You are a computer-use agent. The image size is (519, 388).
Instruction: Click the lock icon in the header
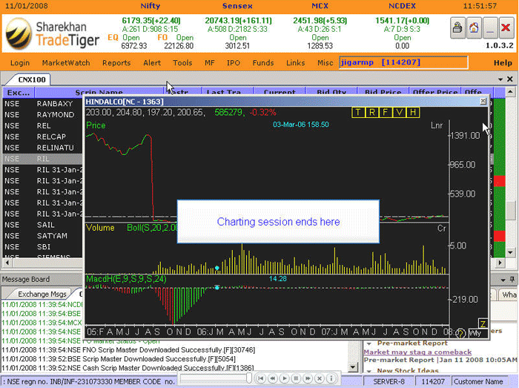point(457,28)
